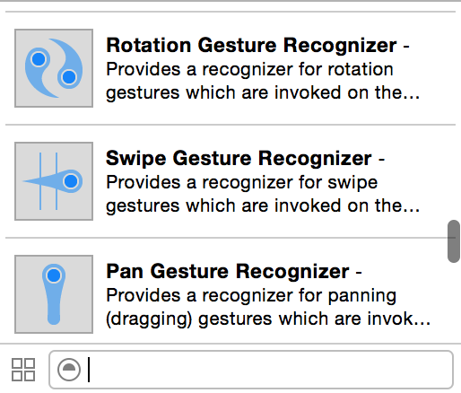Click 'Provides a recognizer for swipe' text
The height and width of the screenshot is (393, 461).
click(x=242, y=182)
